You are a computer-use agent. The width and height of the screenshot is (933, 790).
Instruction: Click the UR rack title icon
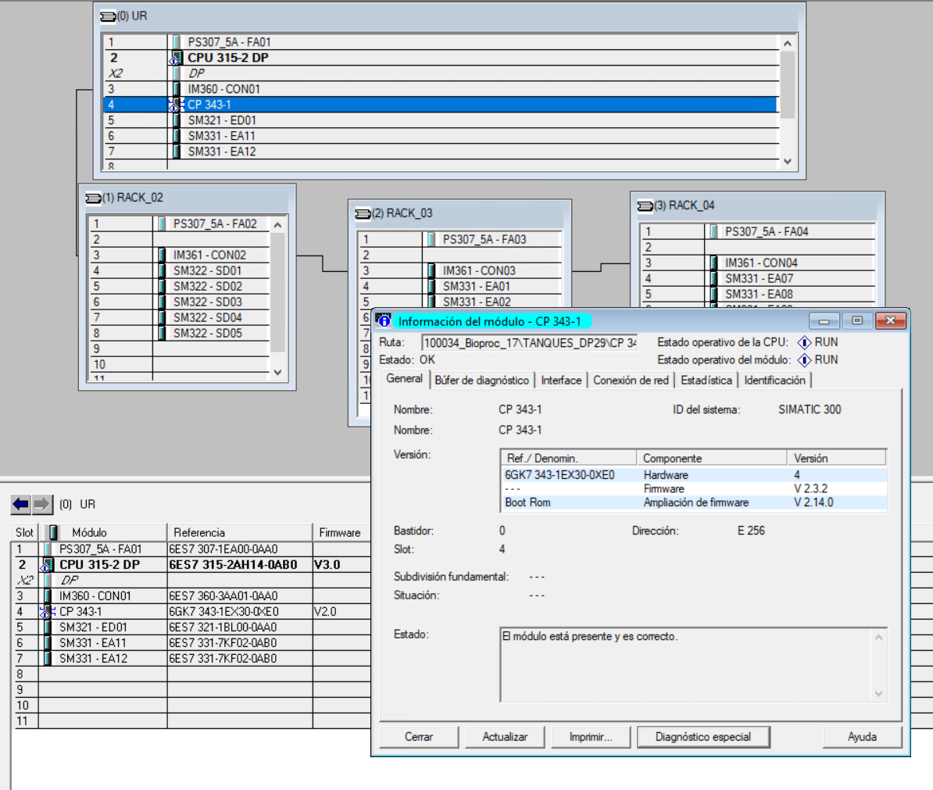(108, 16)
